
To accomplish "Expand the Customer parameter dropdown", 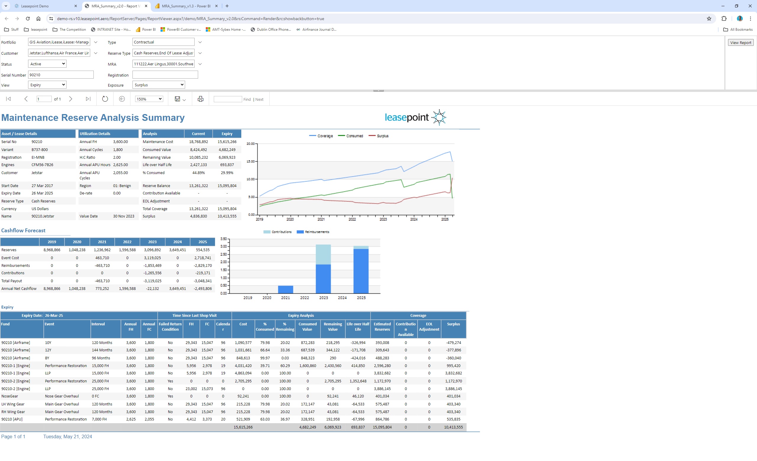I will (96, 53).
